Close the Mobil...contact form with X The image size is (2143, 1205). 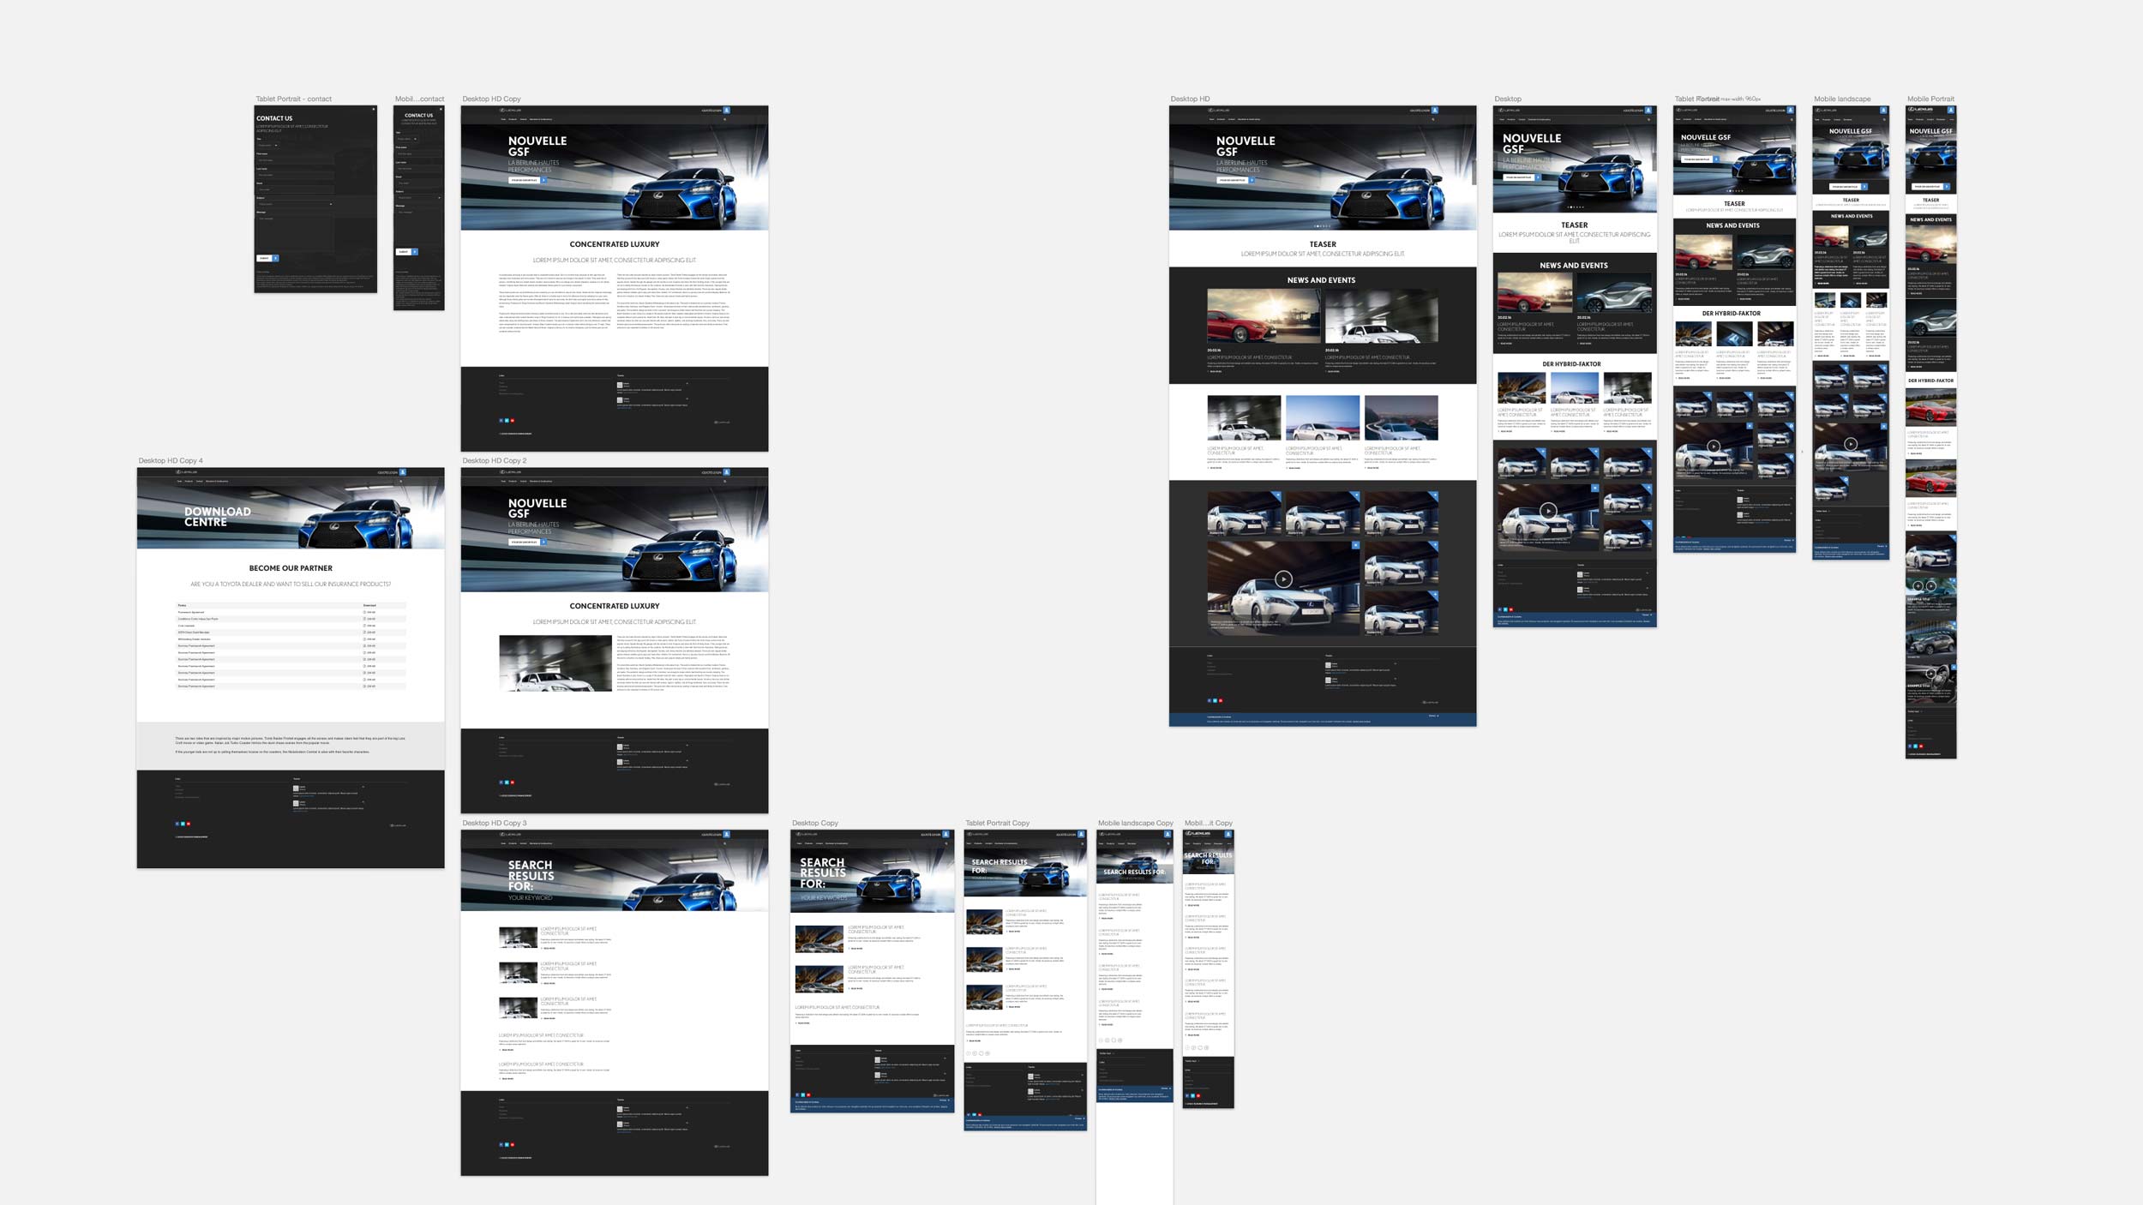(441, 110)
